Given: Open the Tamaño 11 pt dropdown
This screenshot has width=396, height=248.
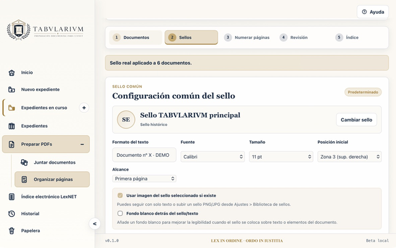Looking at the screenshot, I should pos(281,157).
